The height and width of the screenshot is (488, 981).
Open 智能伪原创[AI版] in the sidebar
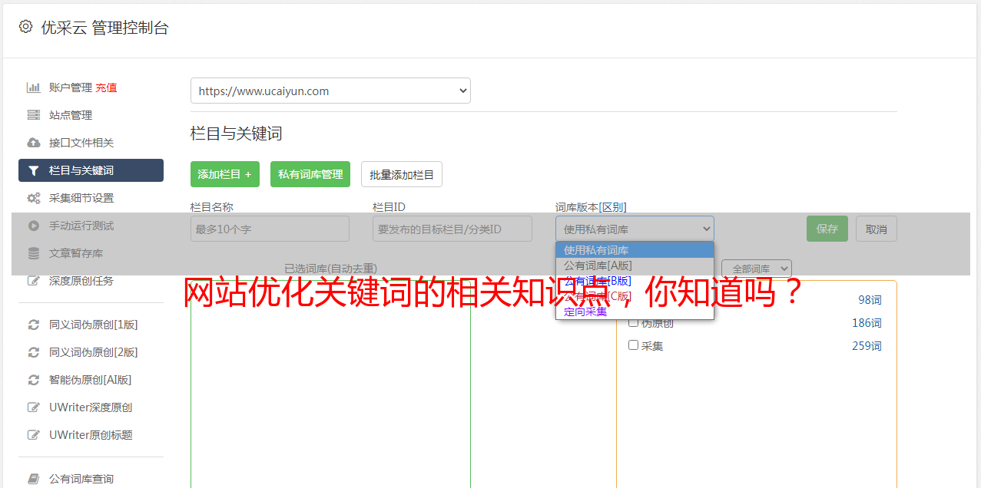tap(91, 380)
